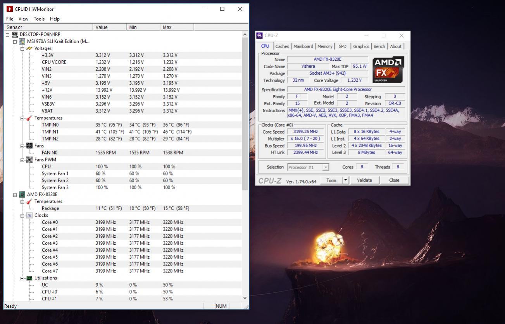Open the View menu in HWMonitor
This screenshot has width=505, height=324.
coord(23,19)
